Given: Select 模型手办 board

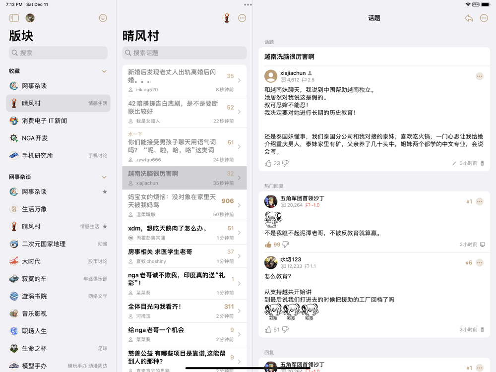Looking at the screenshot, I should (58, 366).
